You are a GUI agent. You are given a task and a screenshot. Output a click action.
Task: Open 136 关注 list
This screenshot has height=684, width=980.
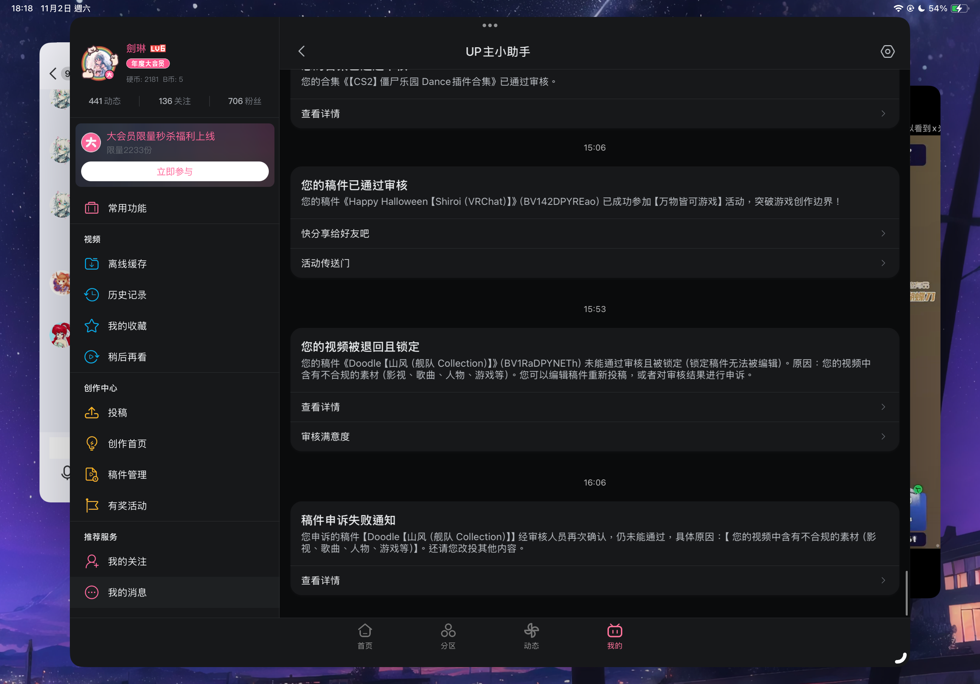175,101
